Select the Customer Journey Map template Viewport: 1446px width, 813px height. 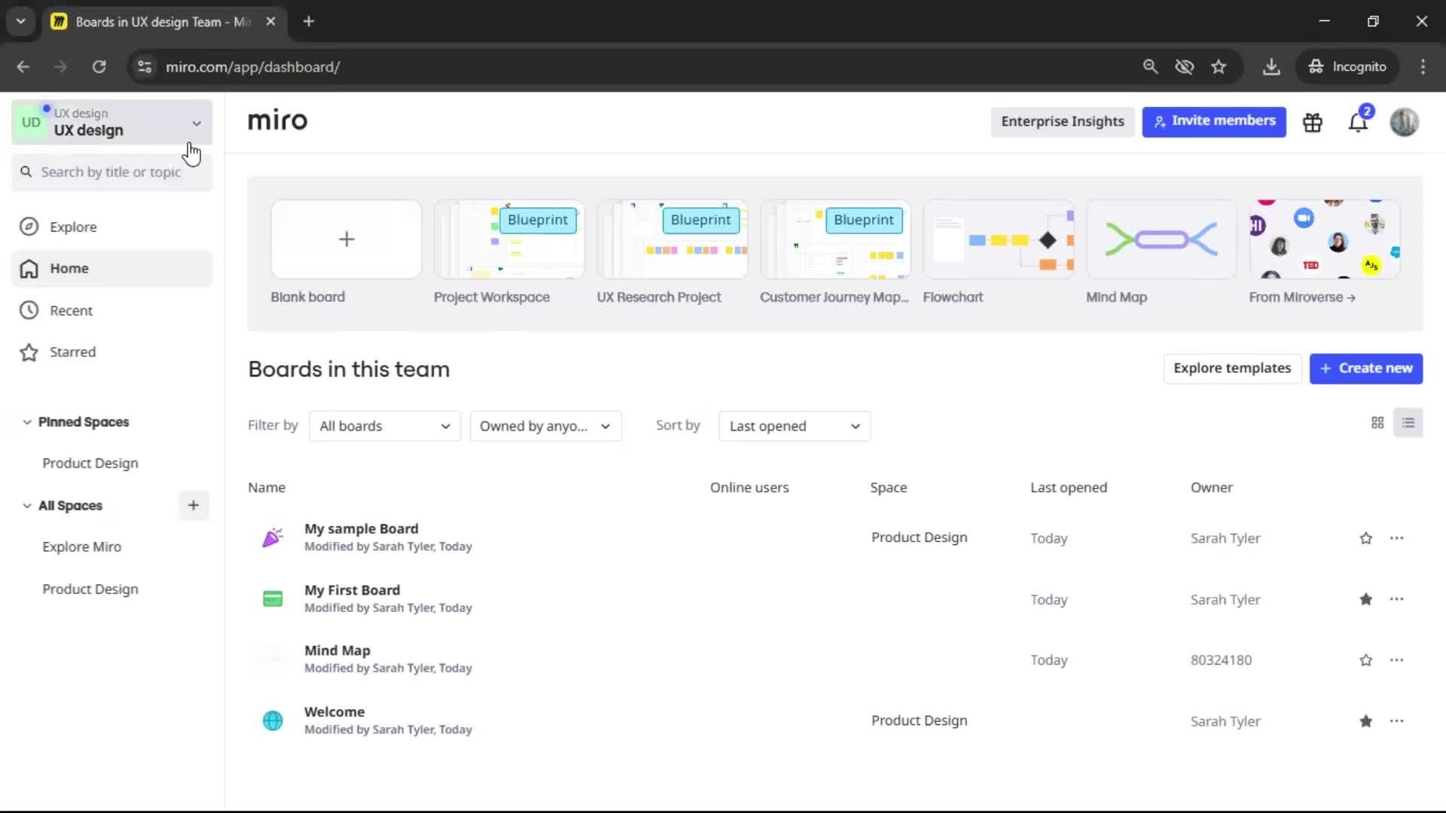pyautogui.click(x=835, y=239)
